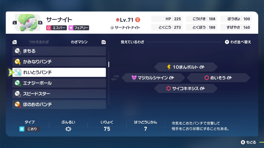This screenshot has width=264, height=148.
Task: Click the かみなりパンチ electric disc icon
Action: coord(18,62)
